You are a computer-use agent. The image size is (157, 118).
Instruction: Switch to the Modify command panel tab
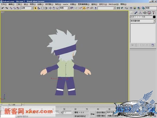136,13
